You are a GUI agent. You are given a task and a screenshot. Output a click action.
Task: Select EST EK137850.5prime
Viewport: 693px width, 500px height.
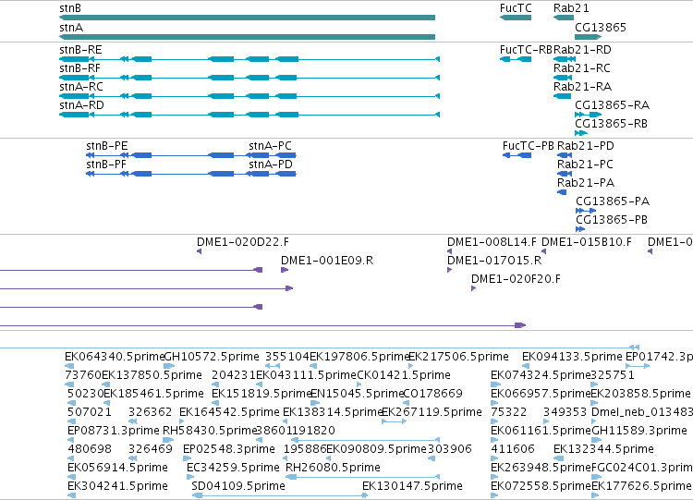pyautogui.click(x=106, y=384)
